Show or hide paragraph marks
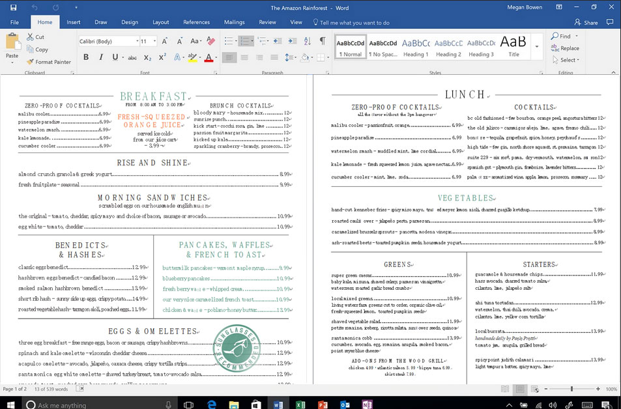This screenshot has height=409, width=621. coord(323,41)
